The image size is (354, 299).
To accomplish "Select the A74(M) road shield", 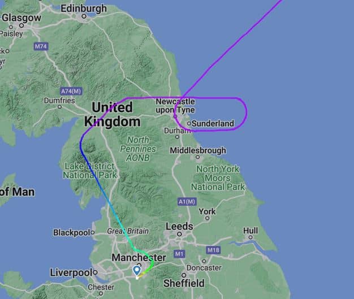I will point(71,91).
